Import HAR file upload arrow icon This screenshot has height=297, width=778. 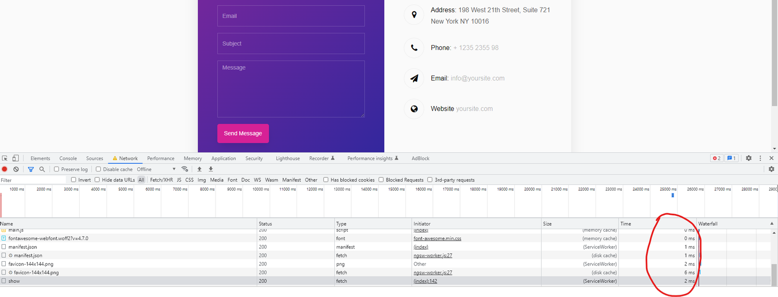coord(199,169)
